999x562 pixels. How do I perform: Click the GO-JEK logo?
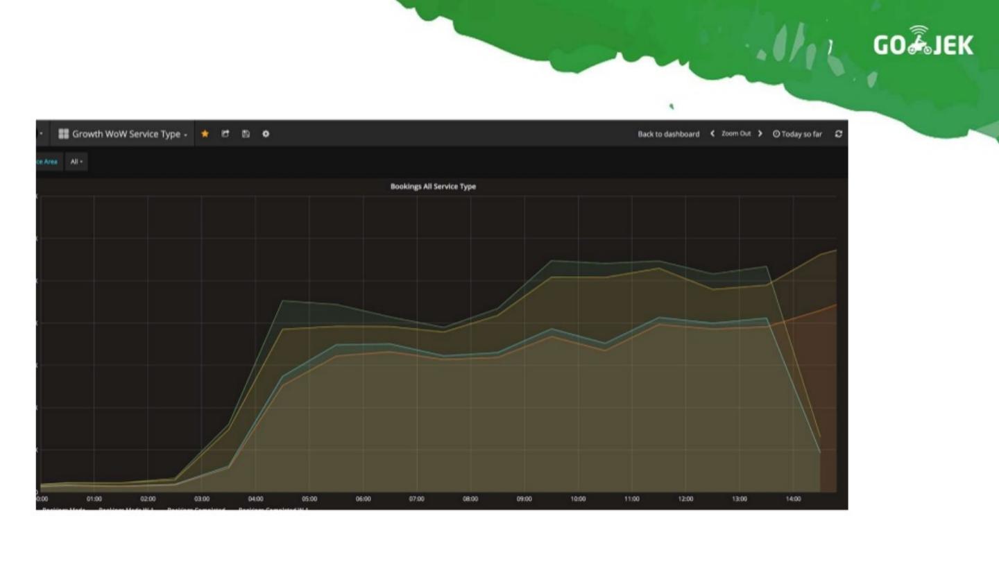923,44
